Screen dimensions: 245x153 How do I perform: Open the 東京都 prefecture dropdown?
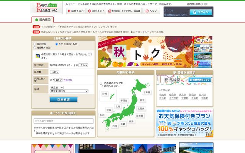pyautogui.click(x=57, y=88)
